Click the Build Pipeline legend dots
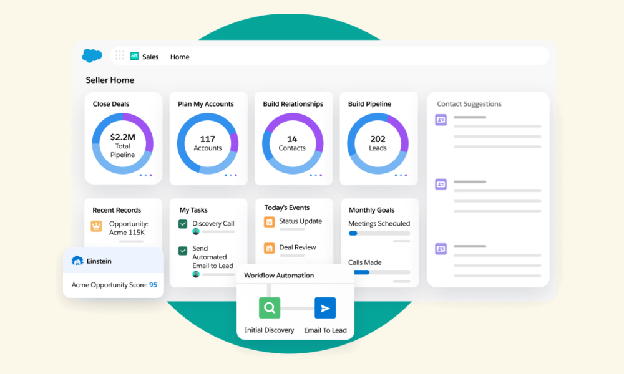Screen dimensions: 624x374 click(x=401, y=175)
